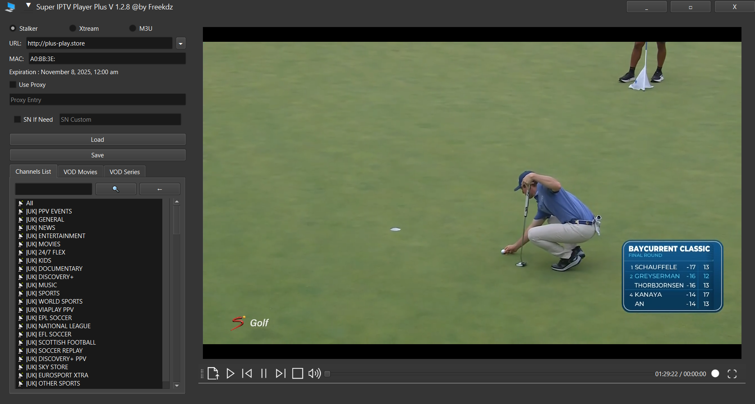755x404 pixels.
Task: Click the back arrow button
Action: (159, 189)
